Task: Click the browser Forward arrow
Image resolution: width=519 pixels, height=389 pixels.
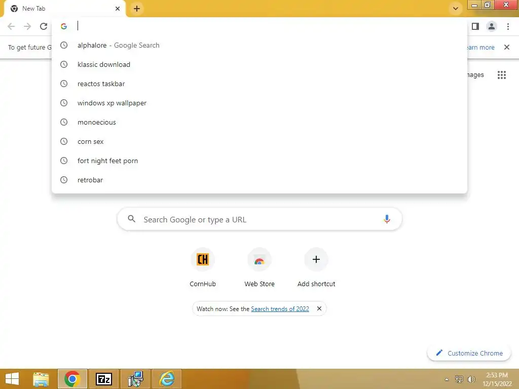Action: tap(27, 26)
